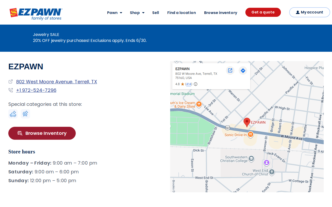Open the 802 West Moore Avenue address link
This screenshot has height=207, width=332.
[x=57, y=82]
